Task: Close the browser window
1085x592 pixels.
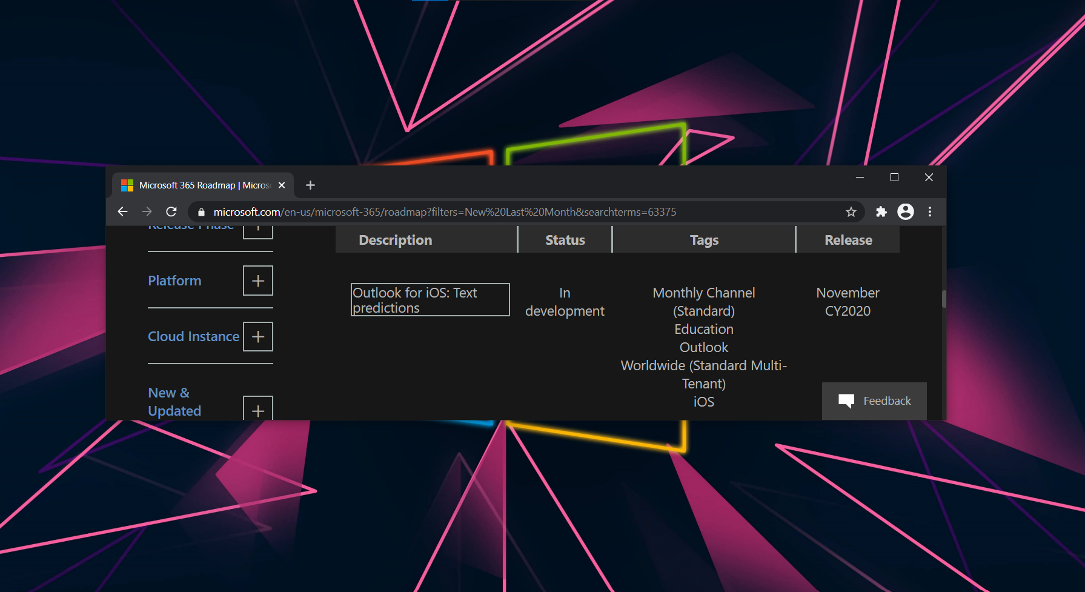Action: click(x=929, y=178)
